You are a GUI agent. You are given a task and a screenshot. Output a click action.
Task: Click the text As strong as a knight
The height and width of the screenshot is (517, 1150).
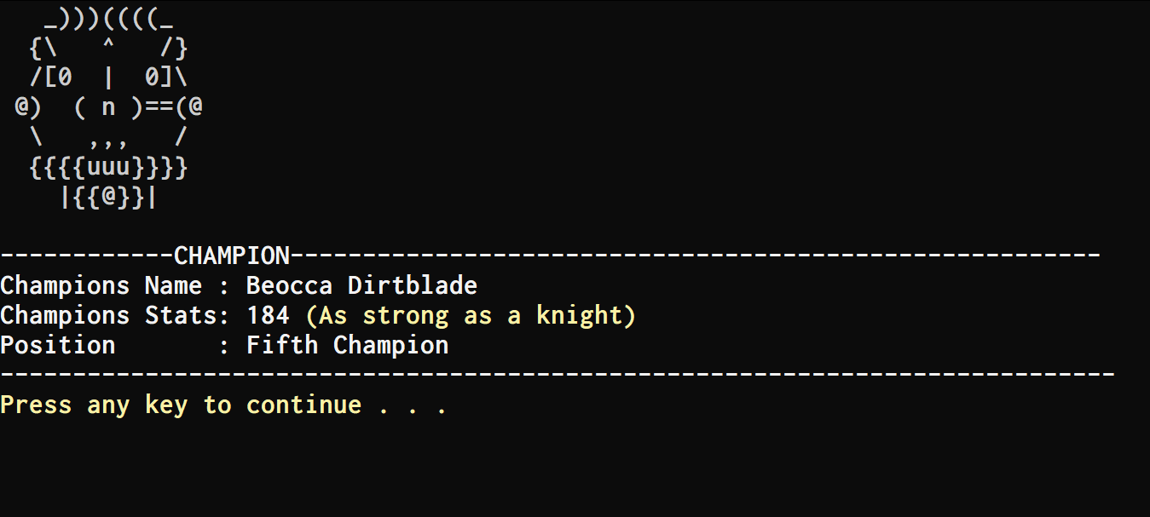pos(471,315)
